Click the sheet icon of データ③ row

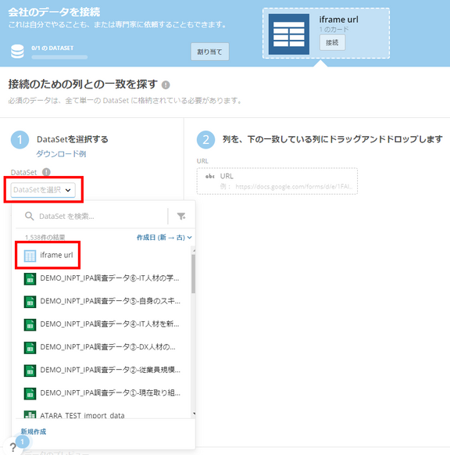(30, 348)
